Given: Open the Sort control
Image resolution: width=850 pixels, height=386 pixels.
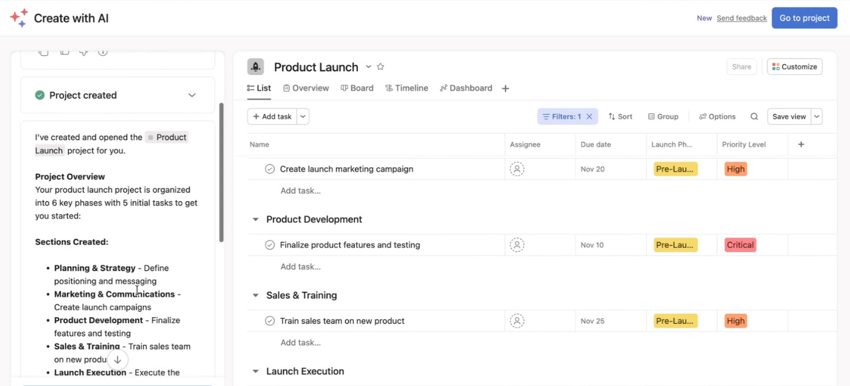Looking at the screenshot, I should (x=620, y=116).
